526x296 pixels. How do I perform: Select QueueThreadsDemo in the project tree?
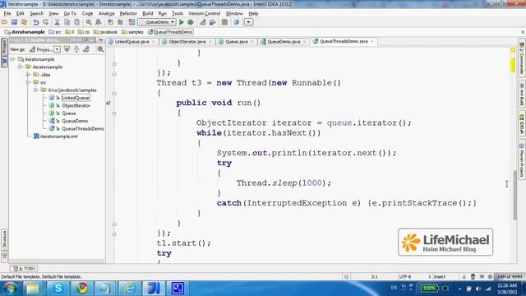[x=83, y=128]
